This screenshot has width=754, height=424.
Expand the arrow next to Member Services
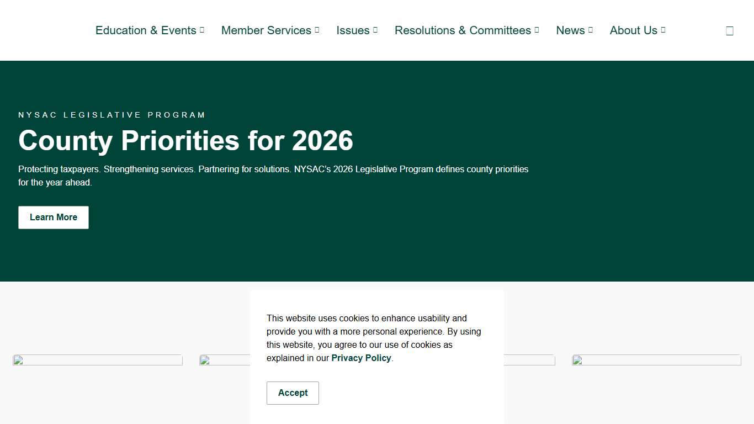coord(317,30)
